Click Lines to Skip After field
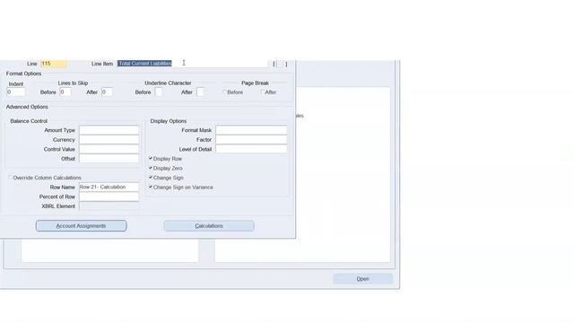The image size is (574, 323). [x=107, y=92]
